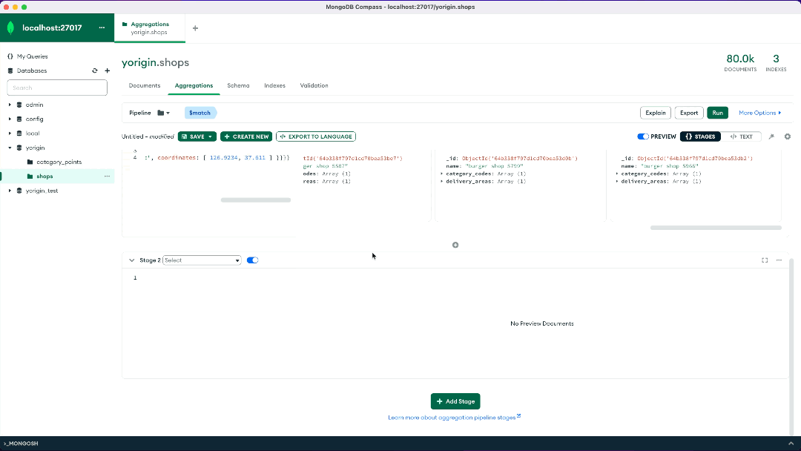The width and height of the screenshot is (801, 451).
Task: Click category_points collection folder icon
Action: pyautogui.click(x=30, y=162)
